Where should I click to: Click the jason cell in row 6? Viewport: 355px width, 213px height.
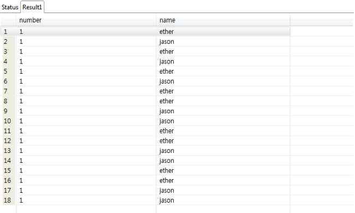click(x=223, y=81)
